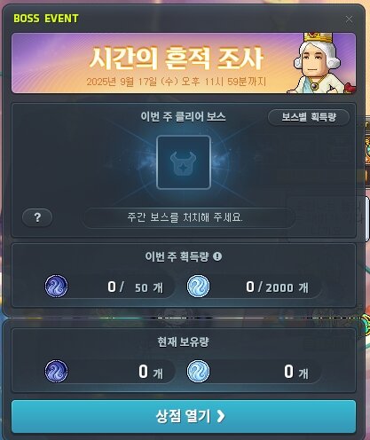Click the exclamation info icon beside 이번 주 획득량
Image resolution: width=370 pixels, height=440 pixels.
click(217, 256)
